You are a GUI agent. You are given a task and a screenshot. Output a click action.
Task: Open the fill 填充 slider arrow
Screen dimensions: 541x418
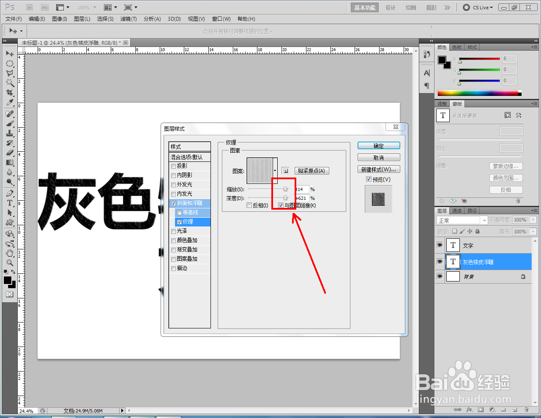click(x=533, y=232)
